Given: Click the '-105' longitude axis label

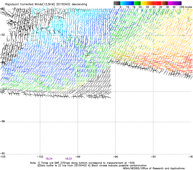Looking at the screenshot, I should [x=3, y=157].
